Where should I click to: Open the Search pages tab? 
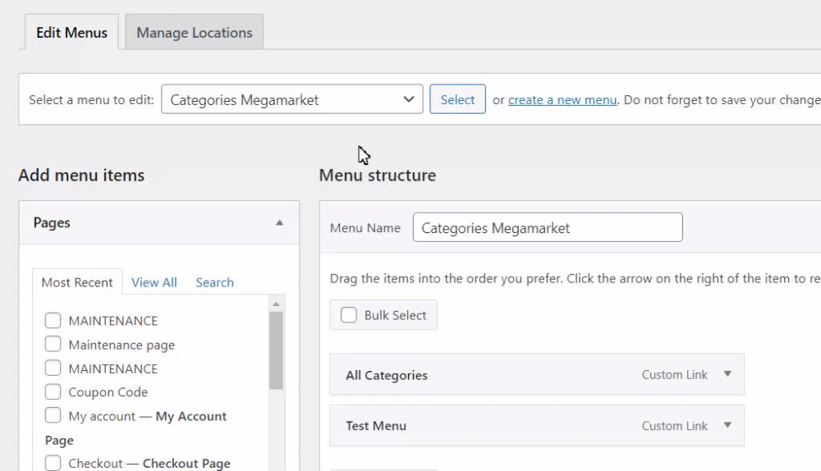click(214, 282)
